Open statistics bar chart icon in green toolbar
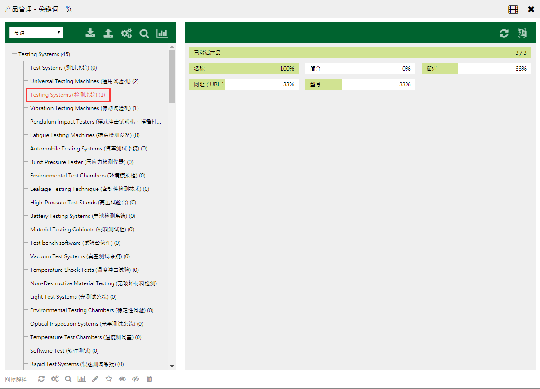This screenshot has width=540, height=389. 162,33
